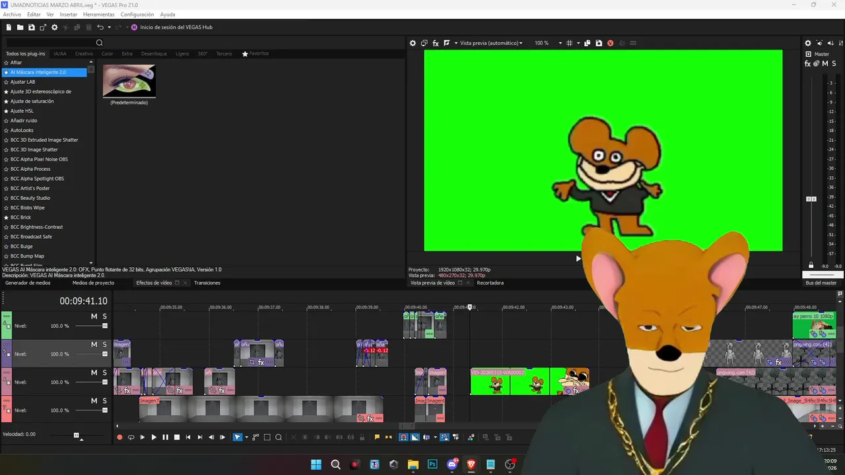Adjust track 1 Nivel opacity slider
Screen dimensions: 845x475
pos(104,326)
